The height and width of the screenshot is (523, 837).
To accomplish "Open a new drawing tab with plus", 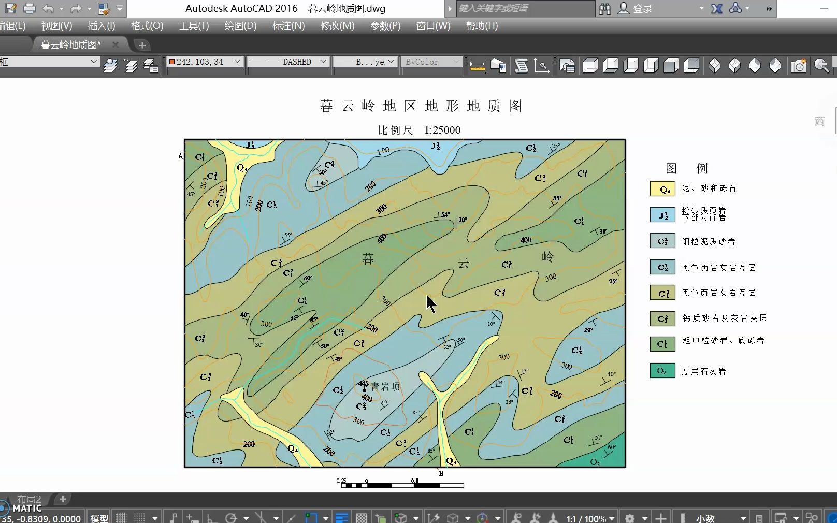I will point(142,46).
